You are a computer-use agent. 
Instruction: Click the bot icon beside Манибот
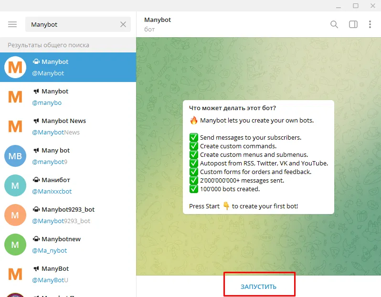[36, 180]
